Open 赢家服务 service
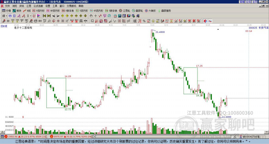Viewport: 269px width, 144px height. tap(164, 11)
